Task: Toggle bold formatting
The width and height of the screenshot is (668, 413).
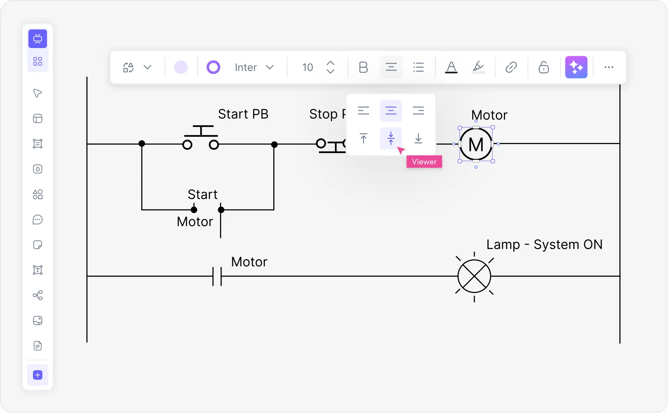Action: (x=363, y=67)
